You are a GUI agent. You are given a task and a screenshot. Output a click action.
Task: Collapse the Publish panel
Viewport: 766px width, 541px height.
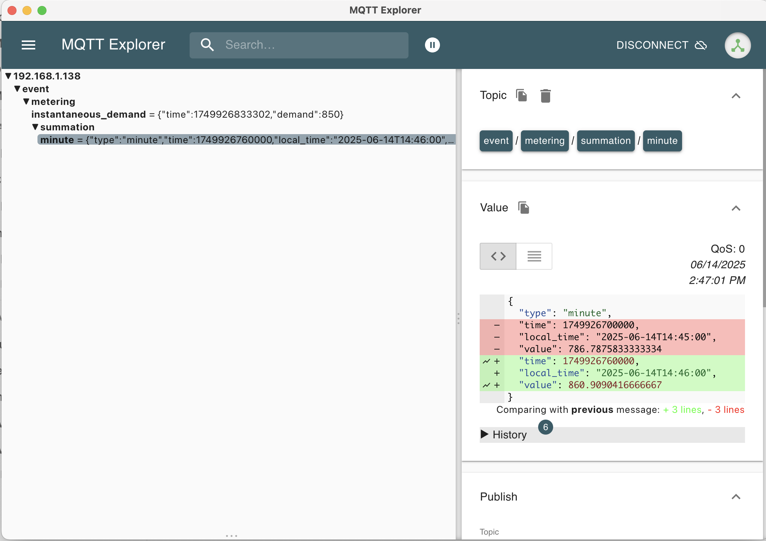(x=736, y=497)
